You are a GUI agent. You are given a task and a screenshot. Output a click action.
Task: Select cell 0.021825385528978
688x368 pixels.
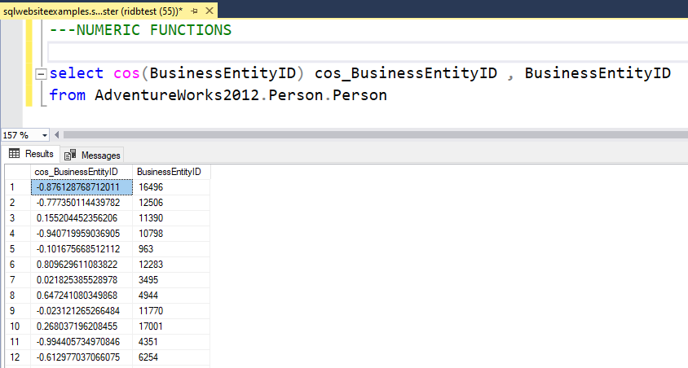pyautogui.click(x=82, y=280)
